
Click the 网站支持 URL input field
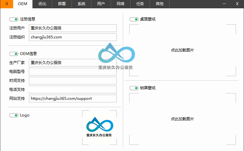(73, 99)
